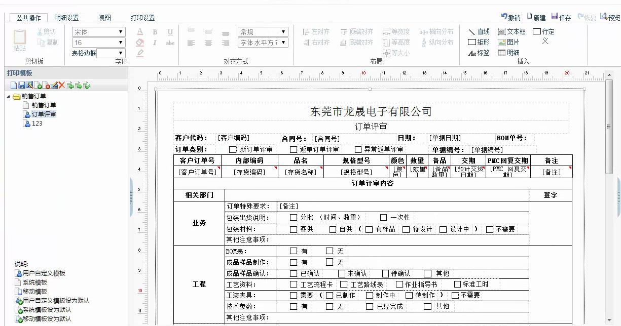Toggle underline text formatting (U)
Viewport: 621px width, 326px height.
(x=170, y=32)
